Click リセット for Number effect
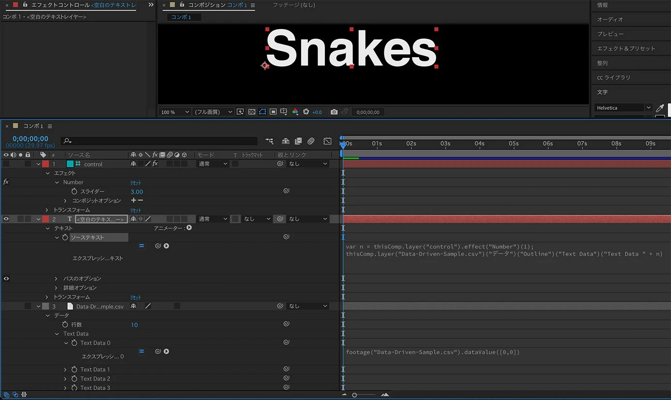Image resolution: width=671 pixels, height=400 pixels. coord(136,183)
